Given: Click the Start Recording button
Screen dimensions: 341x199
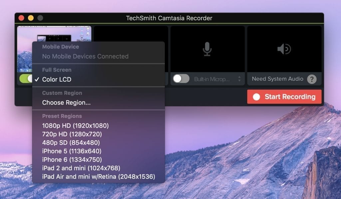Looking at the screenshot, I should pyautogui.click(x=284, y=97).
